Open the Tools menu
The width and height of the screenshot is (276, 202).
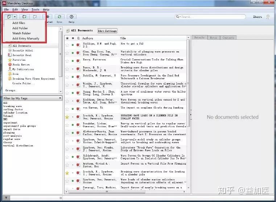pyautogui.click(x=36, y=9)
